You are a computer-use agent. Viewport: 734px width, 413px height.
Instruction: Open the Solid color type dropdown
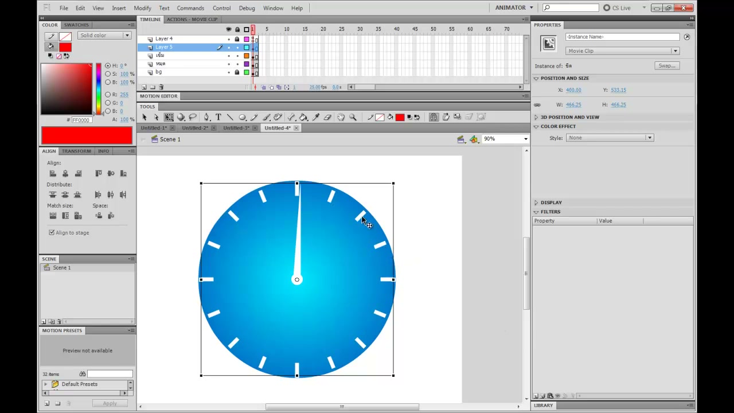click(x=104, y=36)
